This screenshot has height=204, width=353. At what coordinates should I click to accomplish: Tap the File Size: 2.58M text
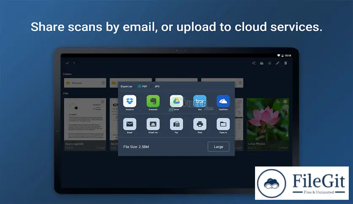pyautogui.click(x=136, y=147)
